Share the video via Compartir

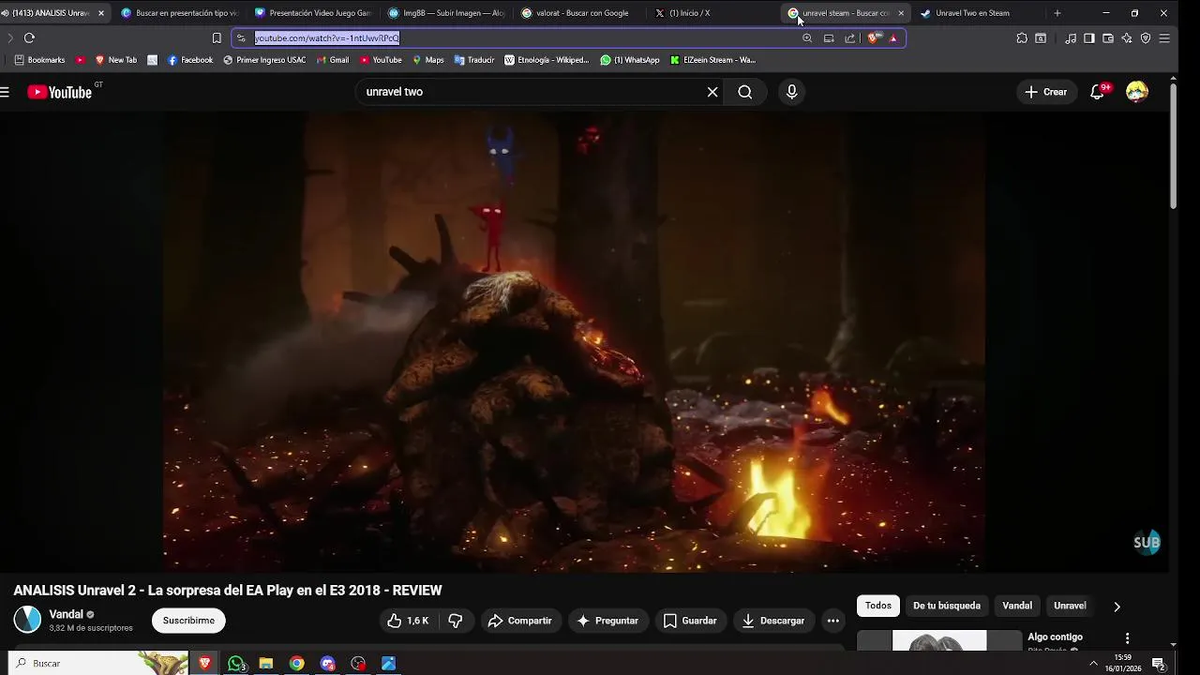click(520, 621)
